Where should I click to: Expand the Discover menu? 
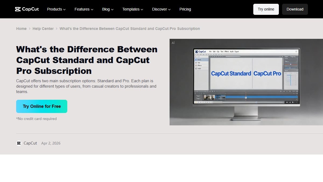pyautogui.click(x=161, y=9)
